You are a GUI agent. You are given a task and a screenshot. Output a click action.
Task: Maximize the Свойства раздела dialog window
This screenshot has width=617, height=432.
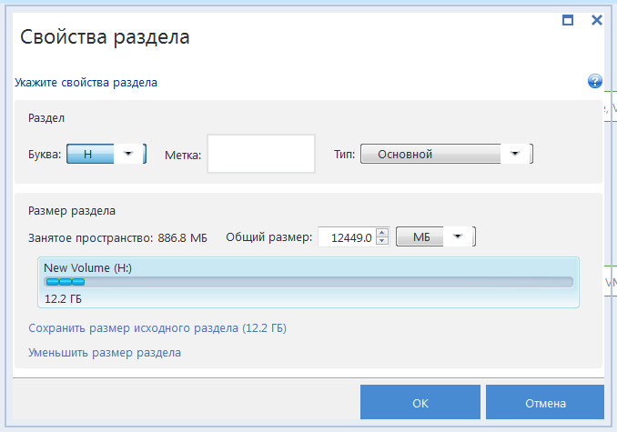[568, 19]
